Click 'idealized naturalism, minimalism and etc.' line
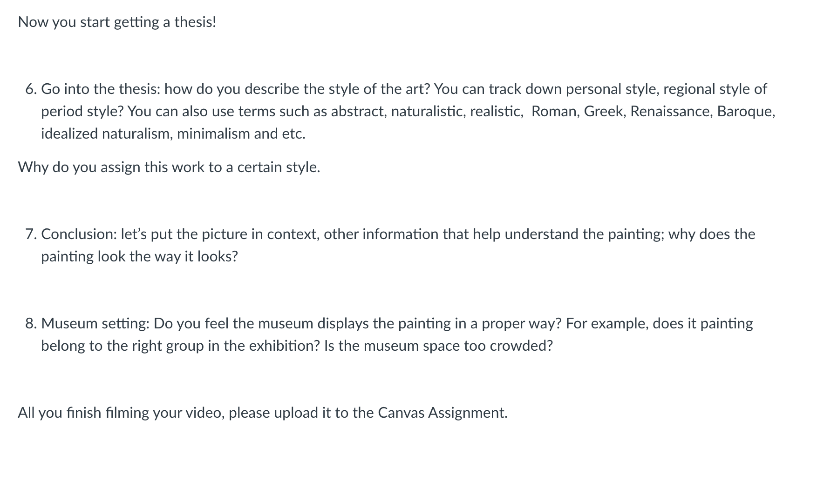 173,134
